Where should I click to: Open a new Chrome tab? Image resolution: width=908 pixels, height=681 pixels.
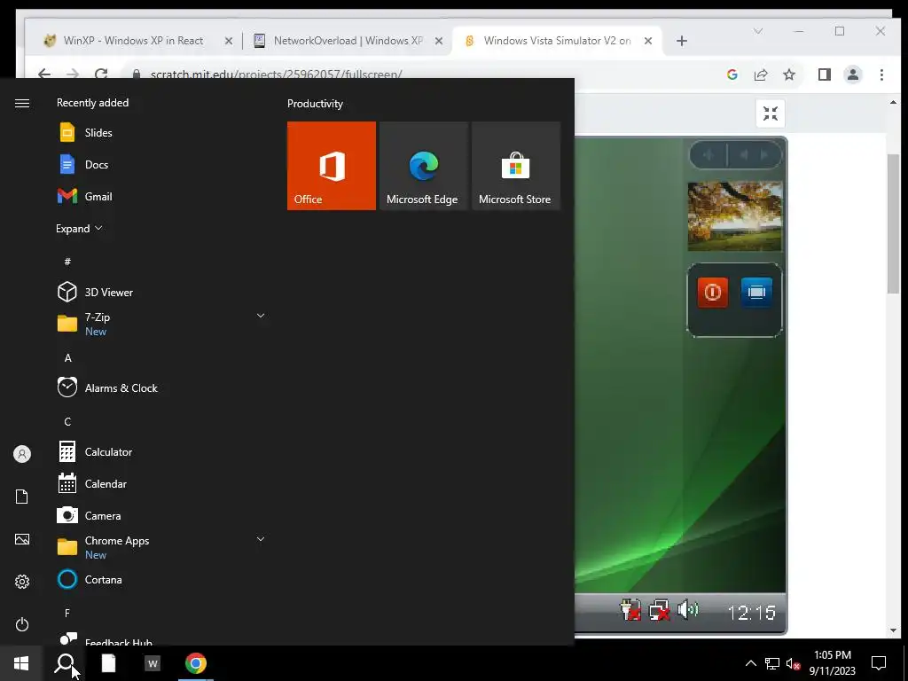pyautogui.click(x=682, y=41)
